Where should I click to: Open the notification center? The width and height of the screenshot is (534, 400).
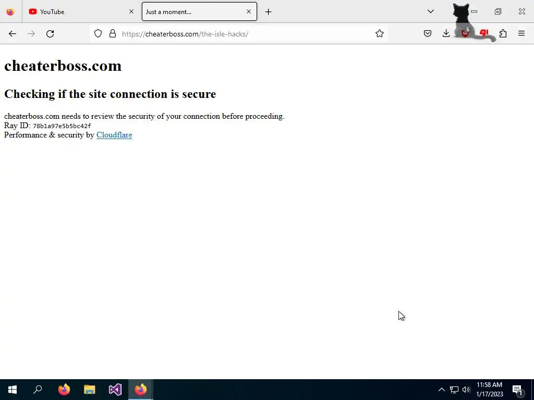(518, 390)
